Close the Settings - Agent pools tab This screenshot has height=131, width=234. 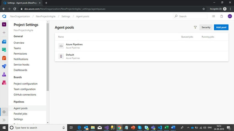[40, 3]
